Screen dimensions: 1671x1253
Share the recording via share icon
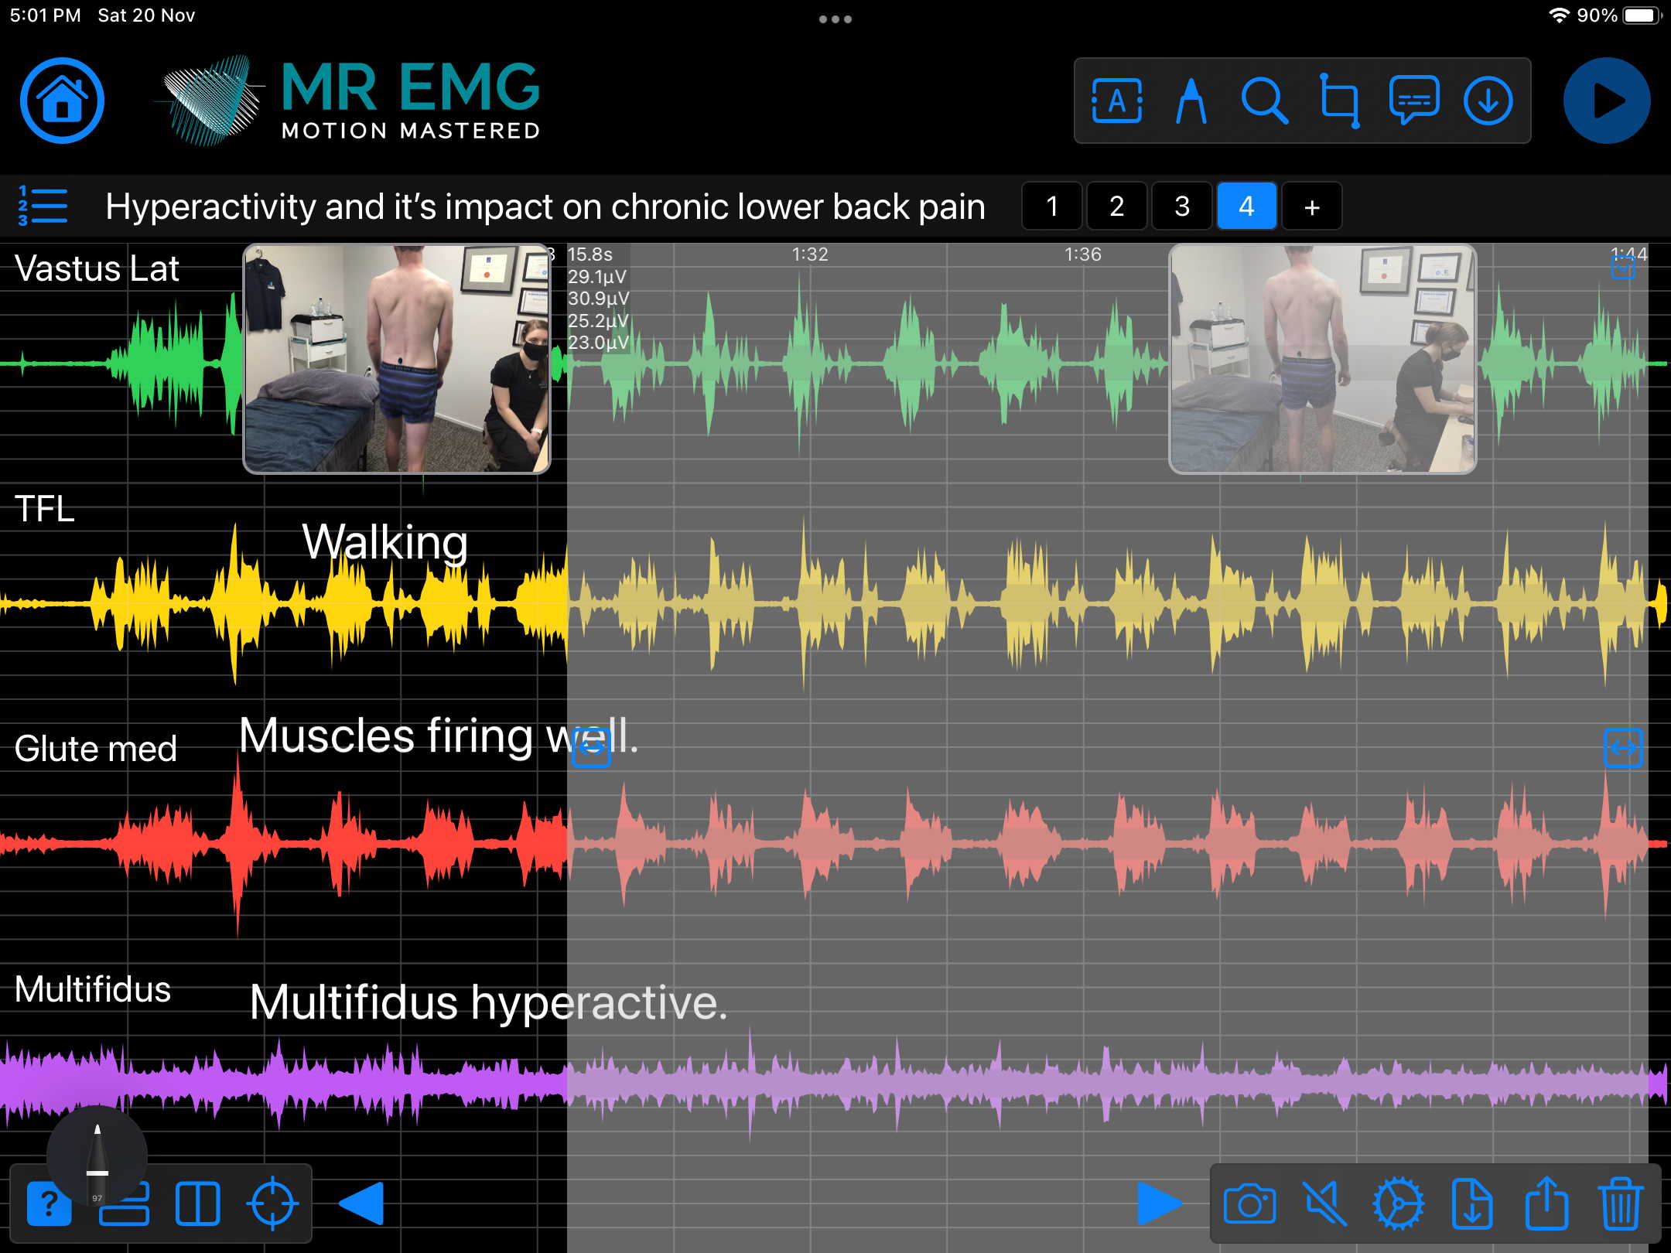click(x=1546, y=1202)
